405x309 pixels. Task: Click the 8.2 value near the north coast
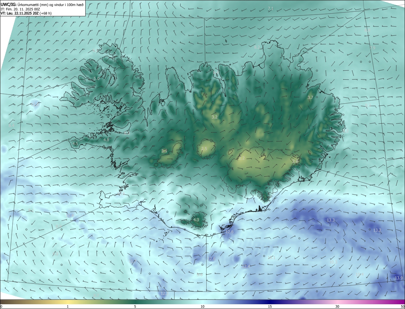click(x=257, y=47)
